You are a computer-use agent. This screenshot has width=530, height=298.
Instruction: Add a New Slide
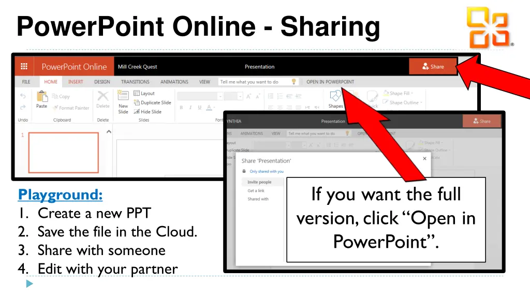coord(123,102)
